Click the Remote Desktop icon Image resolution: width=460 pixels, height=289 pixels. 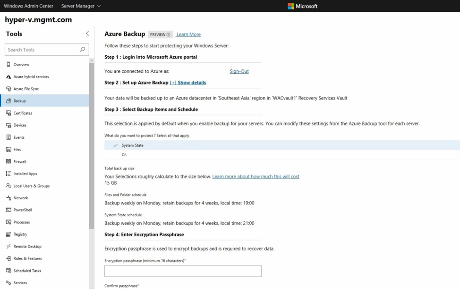coord(9,246)
